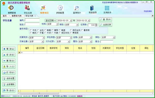Click the 增加(A) add button
155x98 pixels.
[x=9, y=49]
